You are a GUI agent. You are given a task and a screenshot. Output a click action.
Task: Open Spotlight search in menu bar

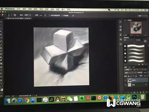[x=142, y=10]
